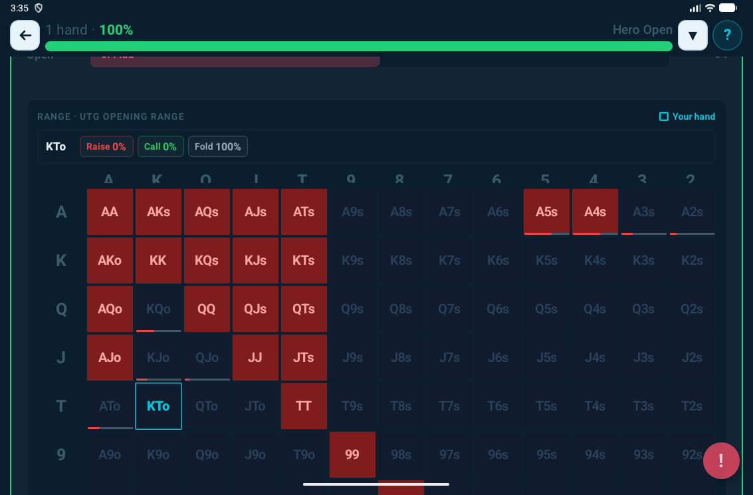Select the JTs suited cell

pos(304,357)
